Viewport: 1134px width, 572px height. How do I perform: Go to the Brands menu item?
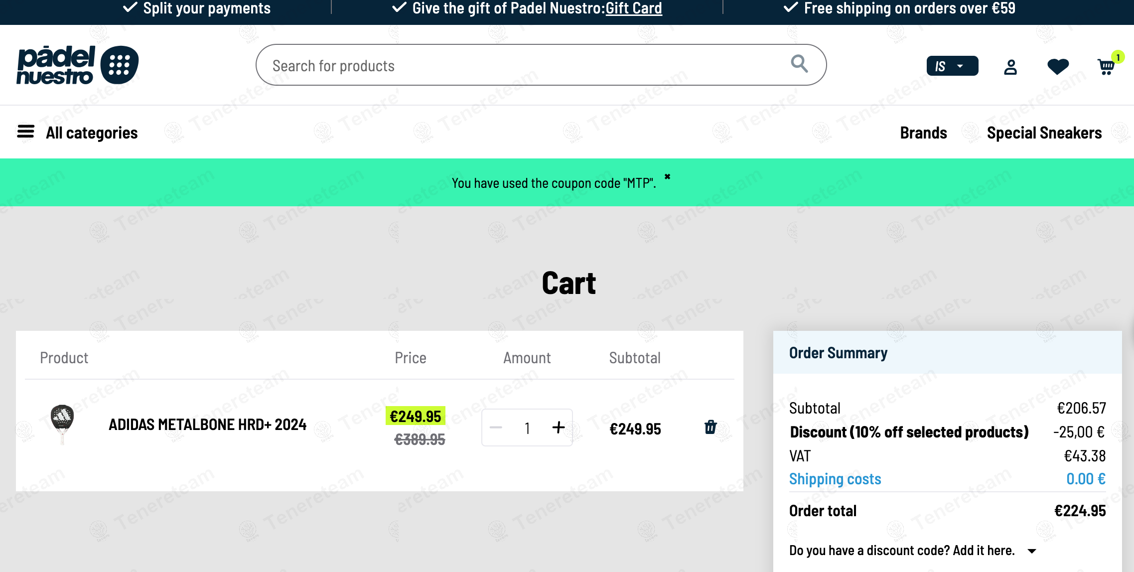point(923,133)
